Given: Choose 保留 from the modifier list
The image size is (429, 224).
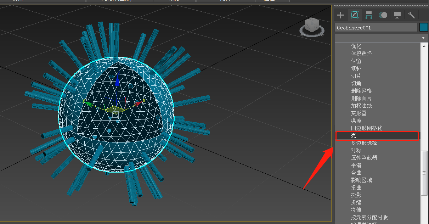Looking at the screenshot, I should tap(356, 61).
